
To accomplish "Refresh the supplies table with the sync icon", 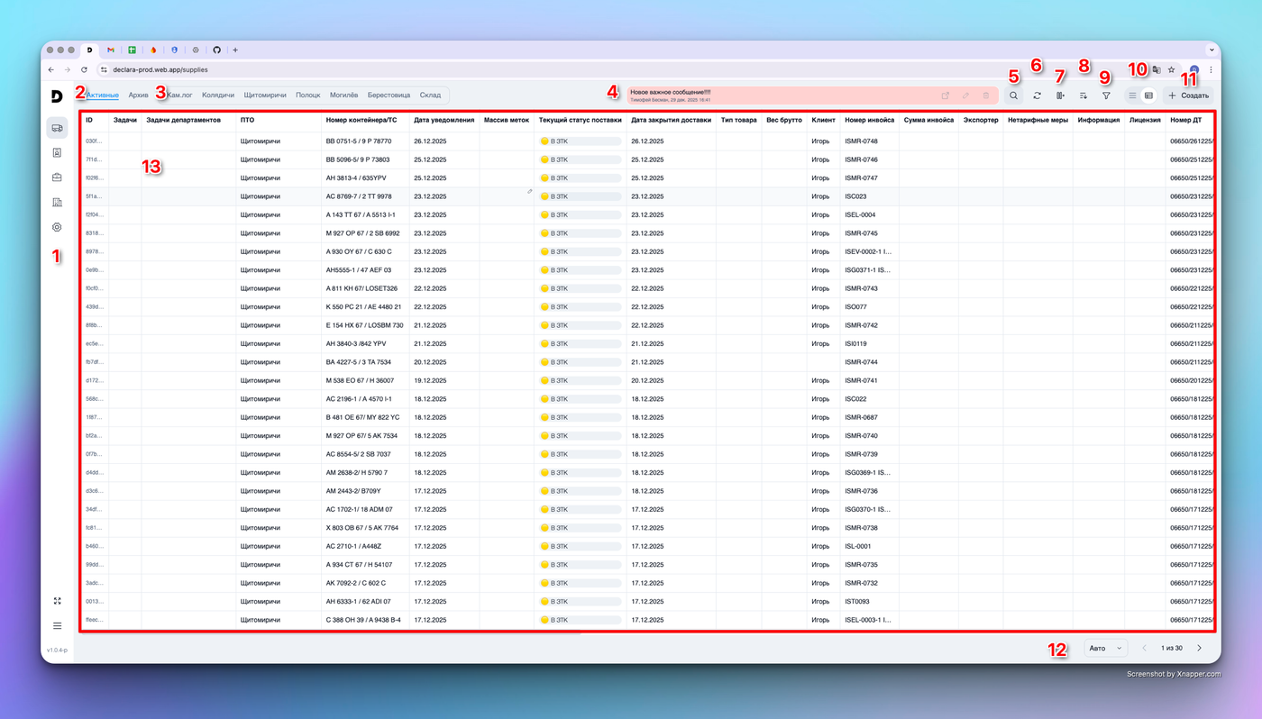I will point(1037,96).
